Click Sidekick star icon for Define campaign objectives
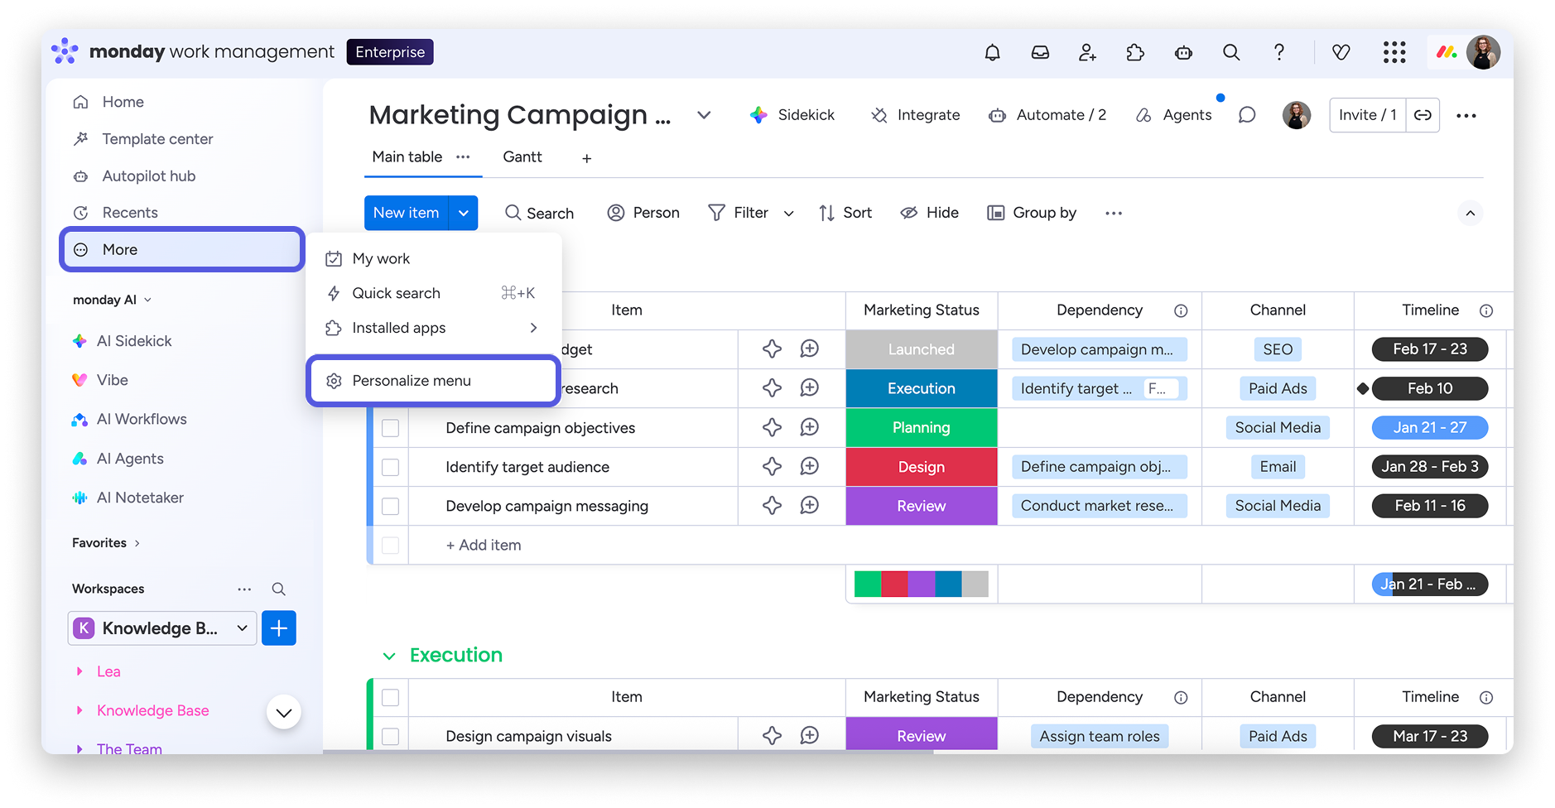Screen dimensions: 1555x808 point(772,428)
